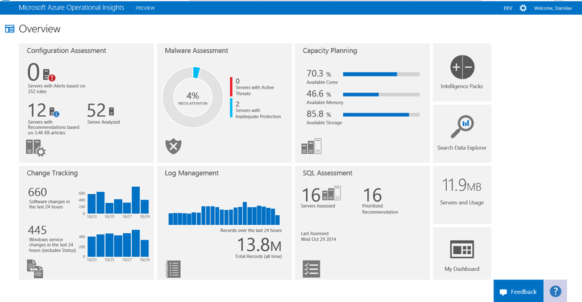
Task: Click the Change Tracking documents icon
Action: [35, 268]
